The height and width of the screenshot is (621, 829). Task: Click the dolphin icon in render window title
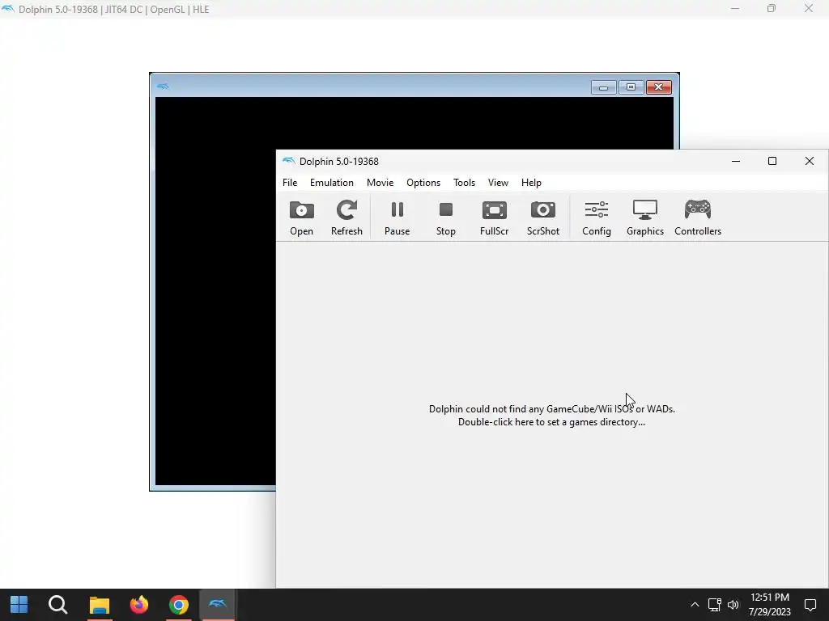tap(162, 86)
